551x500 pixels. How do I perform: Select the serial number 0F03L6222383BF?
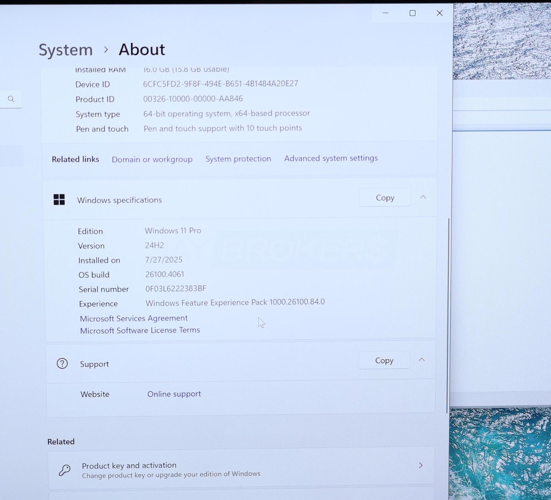(176, 289)
